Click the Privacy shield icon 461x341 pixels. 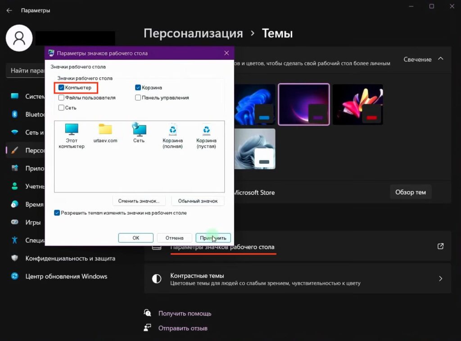[15, 258]
